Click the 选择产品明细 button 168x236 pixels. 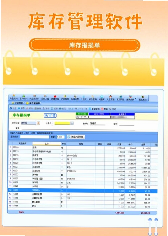76,137
